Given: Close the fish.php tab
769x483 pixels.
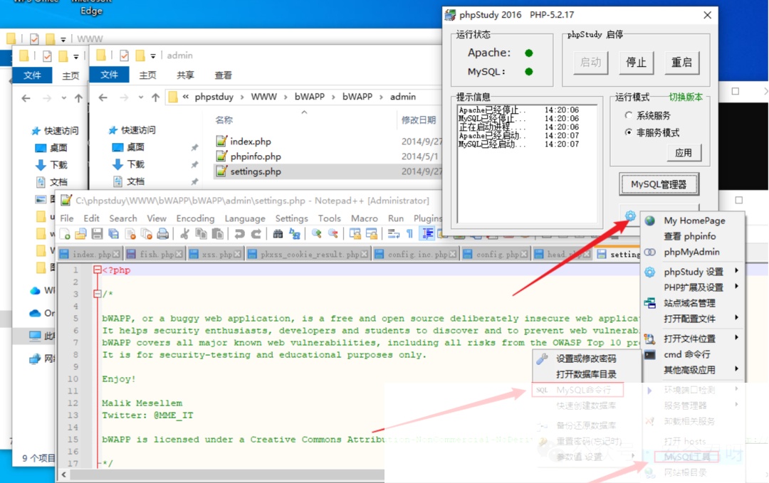Looking at the screenshot, I should 179,254.
